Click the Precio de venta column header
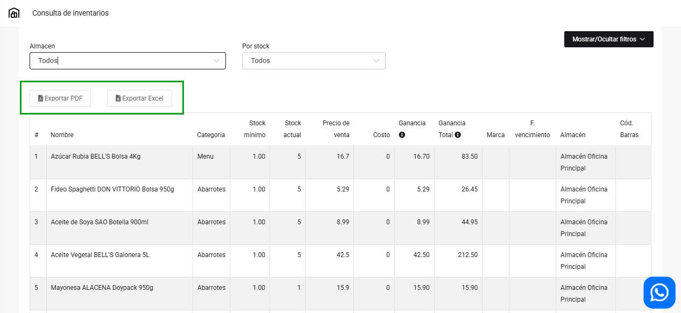 336,129
